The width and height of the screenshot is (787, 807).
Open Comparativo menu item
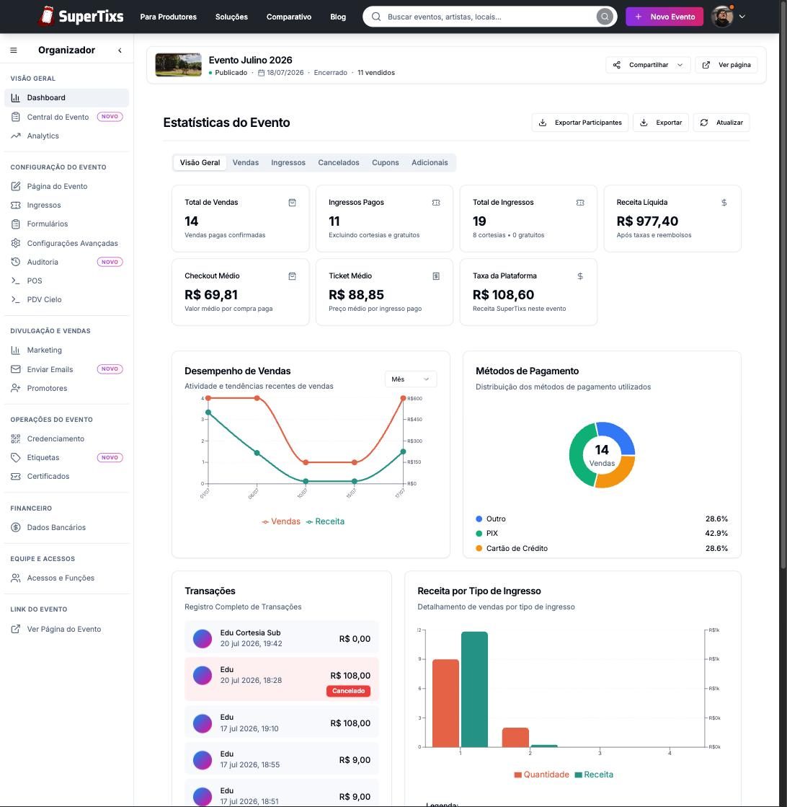coord(288,17)
